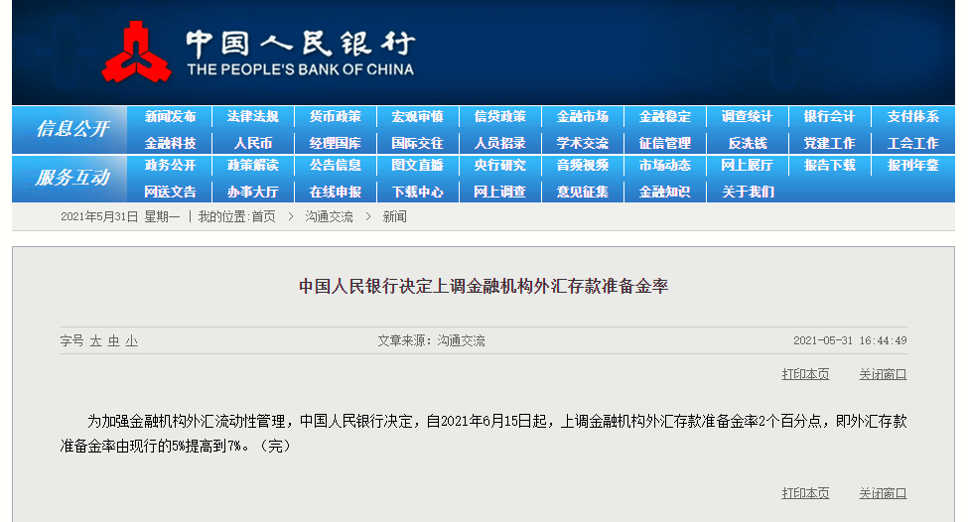968x522 pixels.
Task: Visit the 关于我们 page
Action: coord(747,192)
